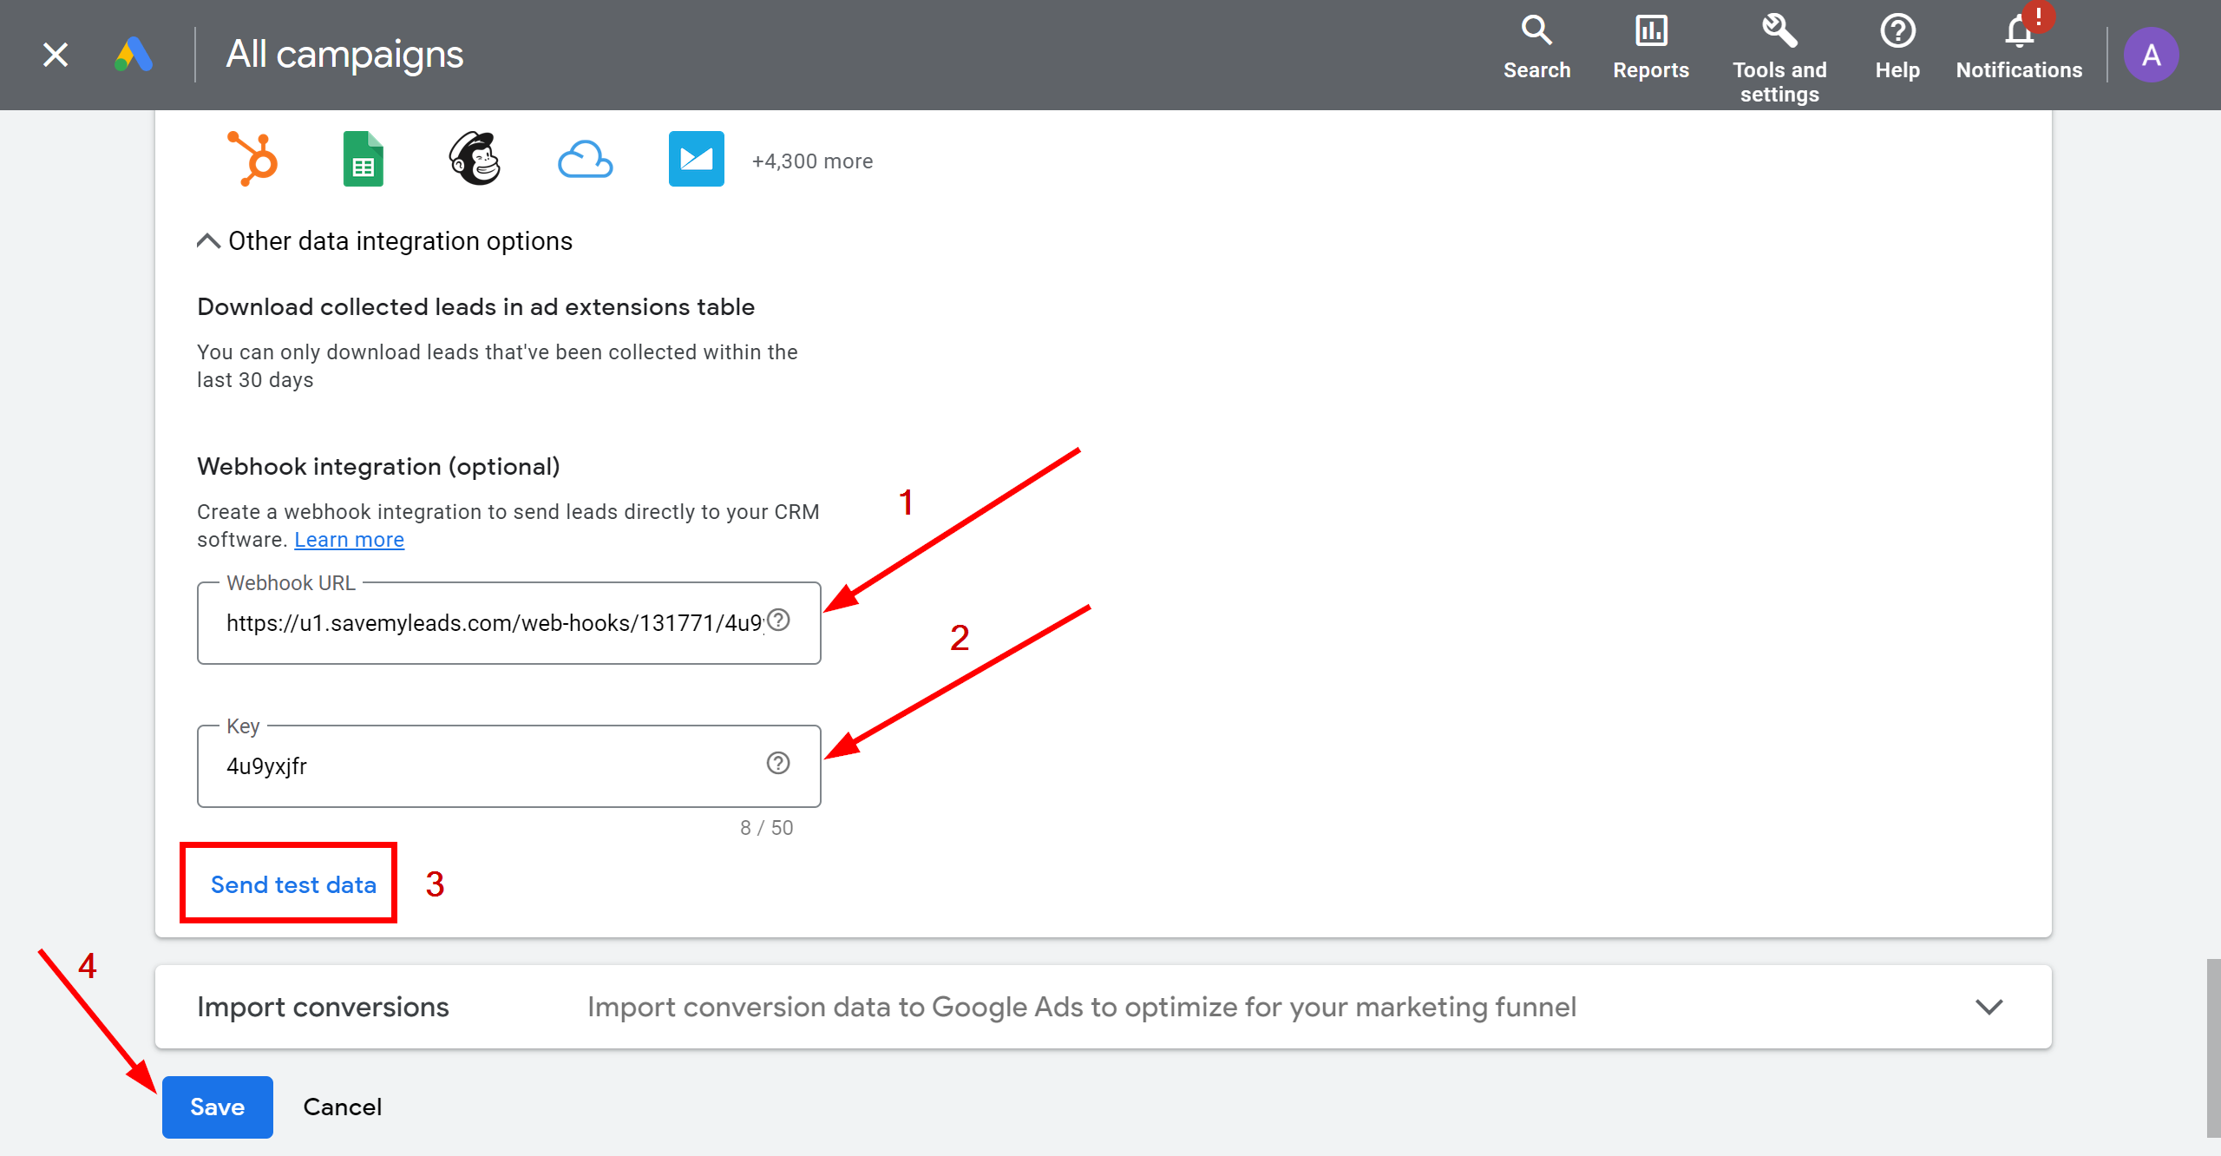
Task: Cancel the changes
Action: [342, 1107]
